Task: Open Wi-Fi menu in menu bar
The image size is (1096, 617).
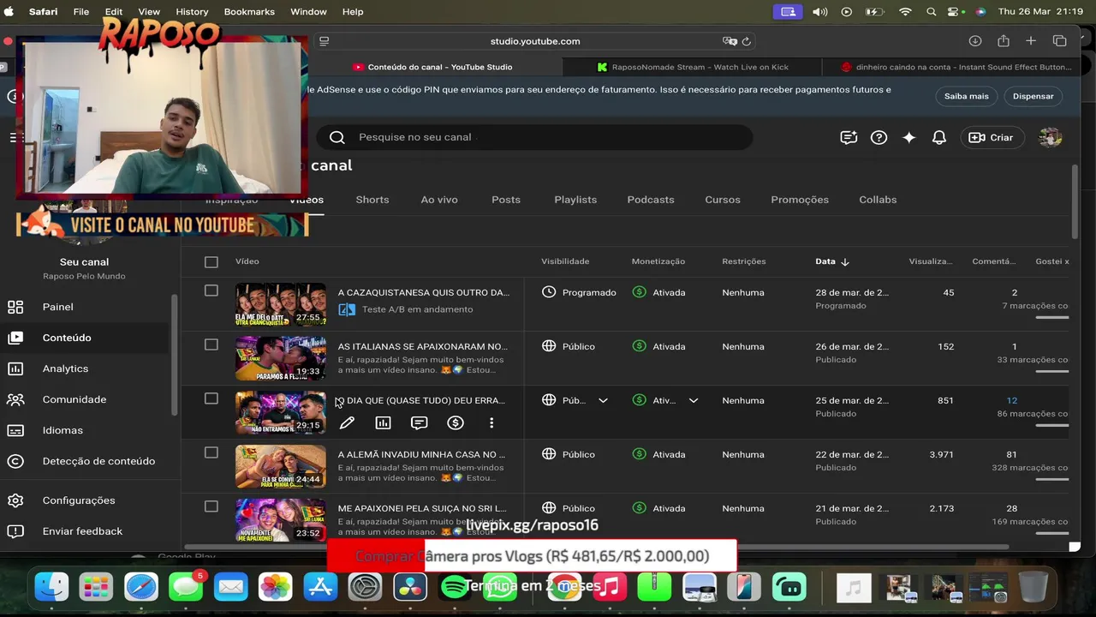Action: [x=905, y=12]
